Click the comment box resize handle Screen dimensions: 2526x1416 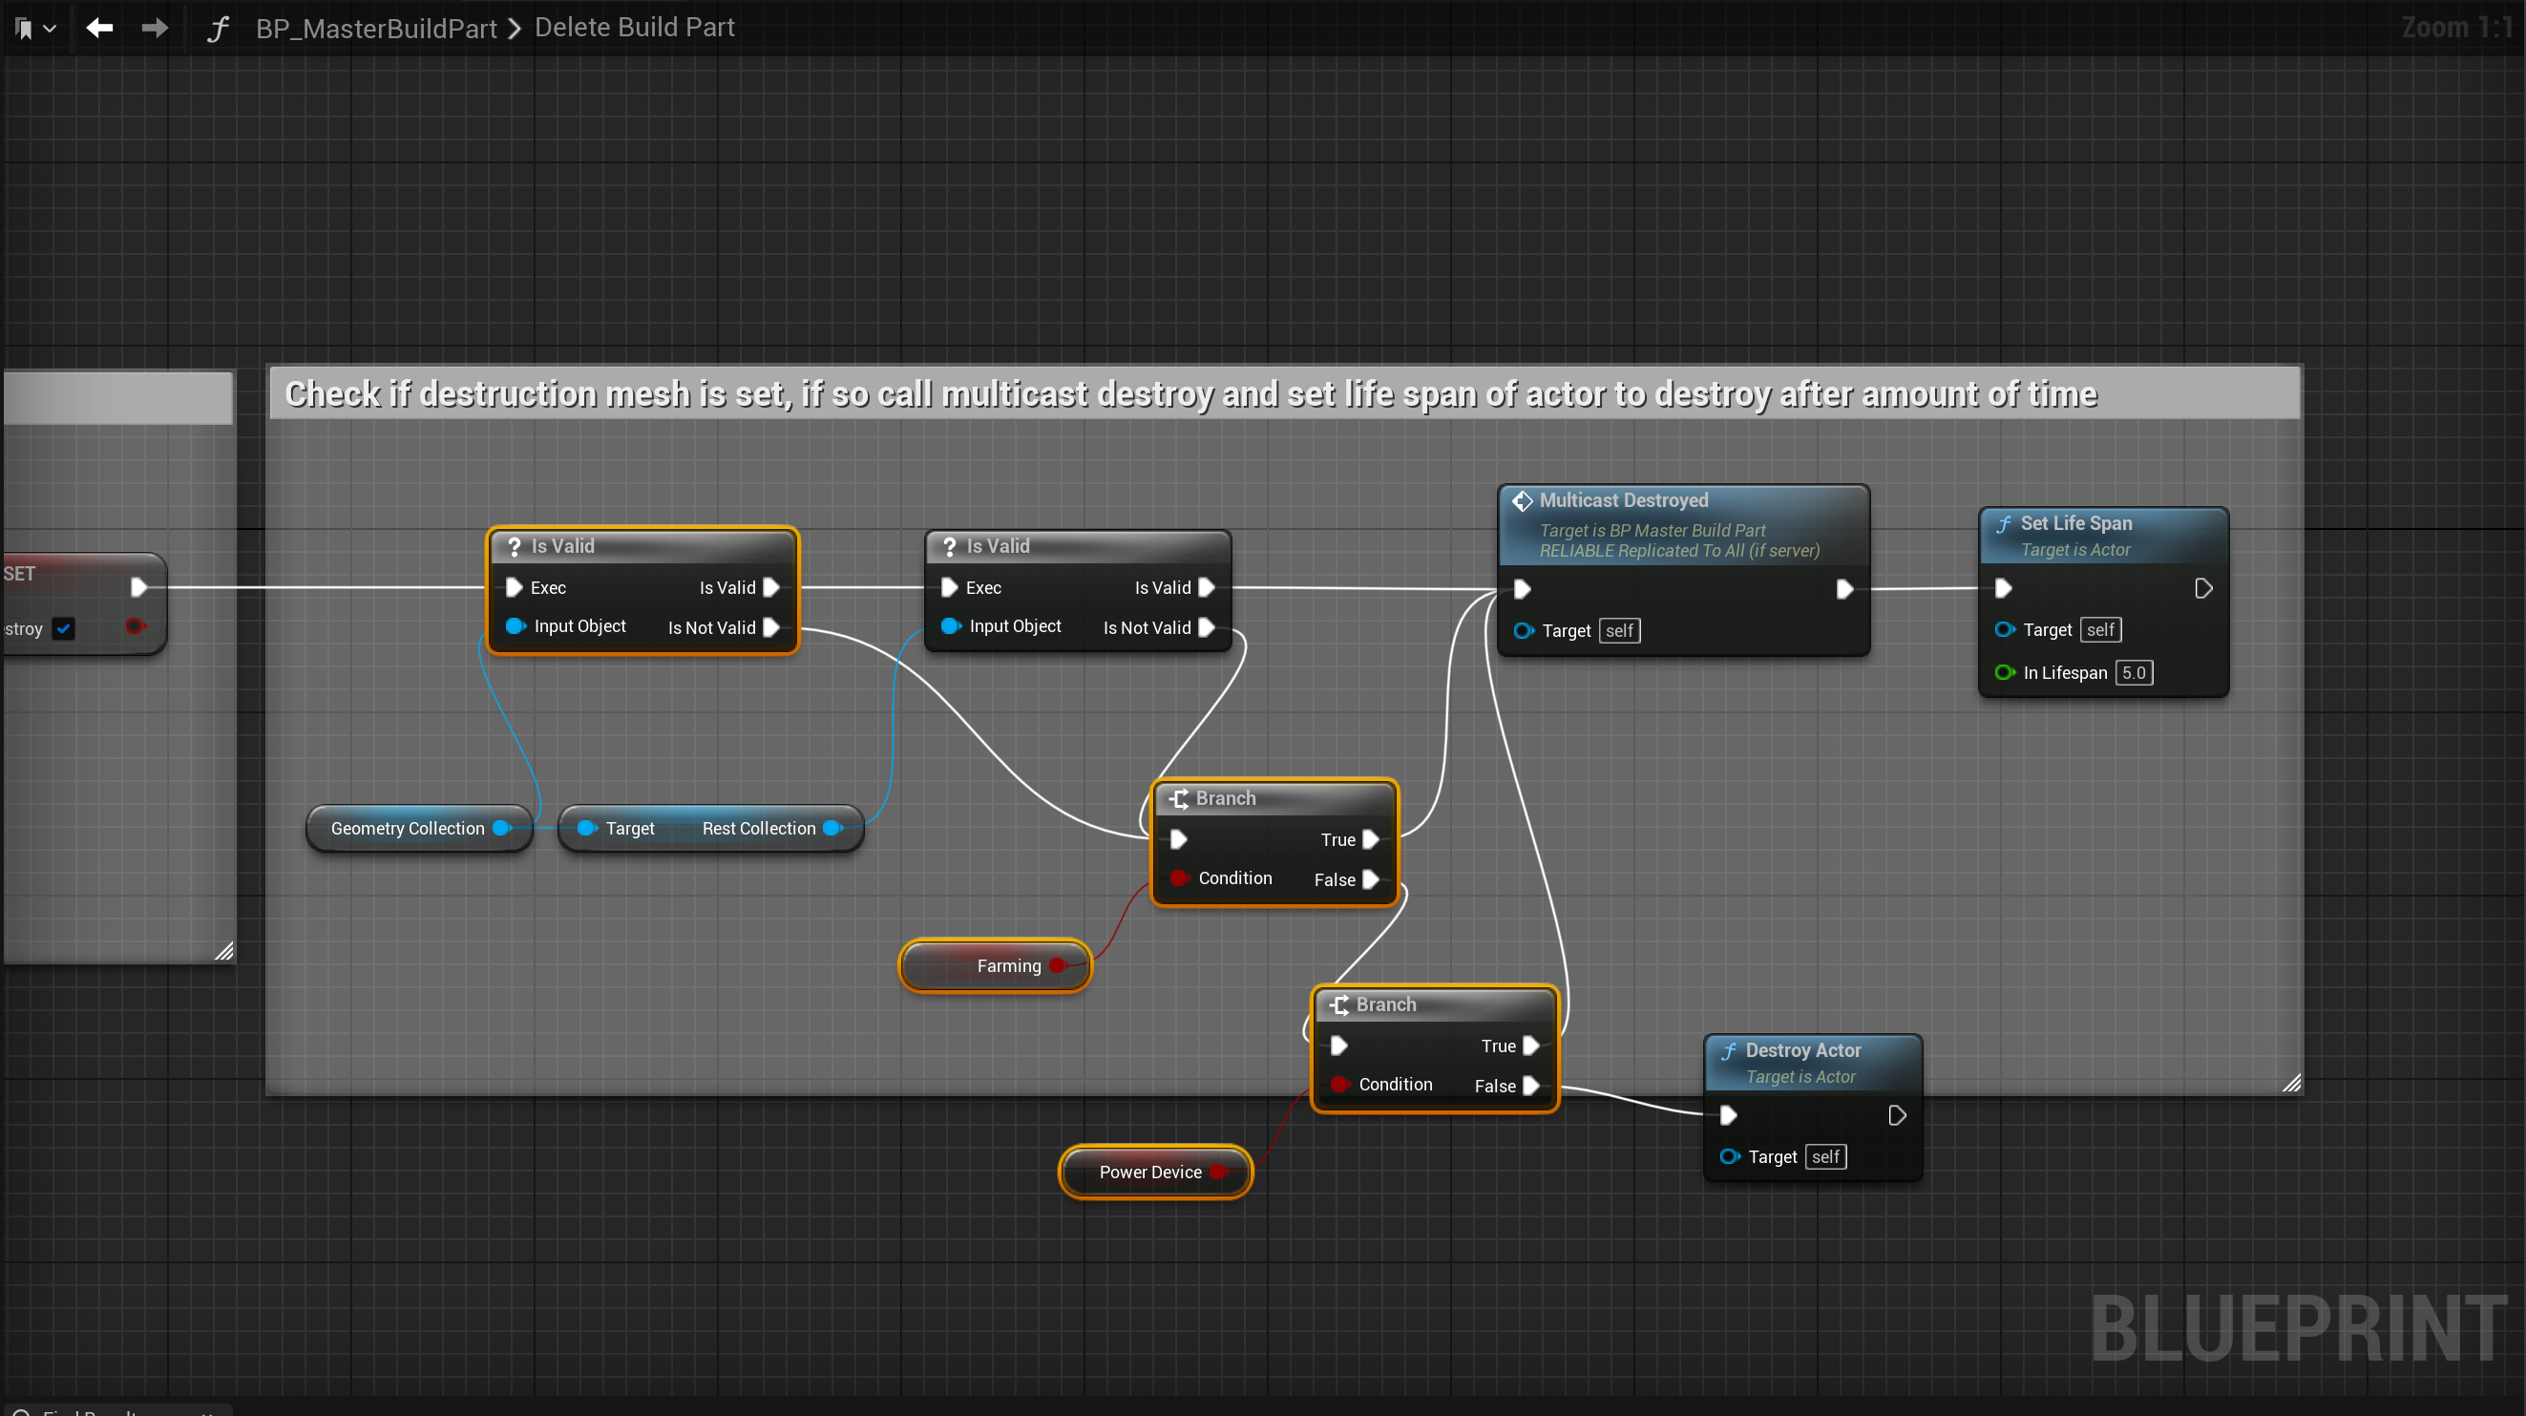point(2290,1083)
